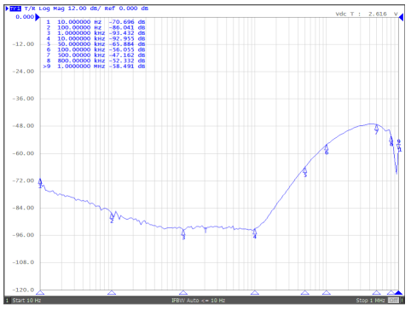Click the reference level triangle beside 0.000
Image resolution: width=411 pixels, height=310 pixels.
(x=38, y=17)
